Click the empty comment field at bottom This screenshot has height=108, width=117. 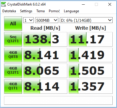[x=58, y=100]
